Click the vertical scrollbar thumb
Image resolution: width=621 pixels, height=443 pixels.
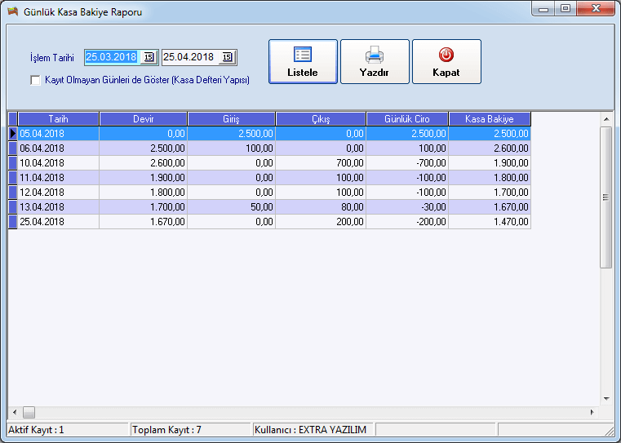[x=606, y=197]
